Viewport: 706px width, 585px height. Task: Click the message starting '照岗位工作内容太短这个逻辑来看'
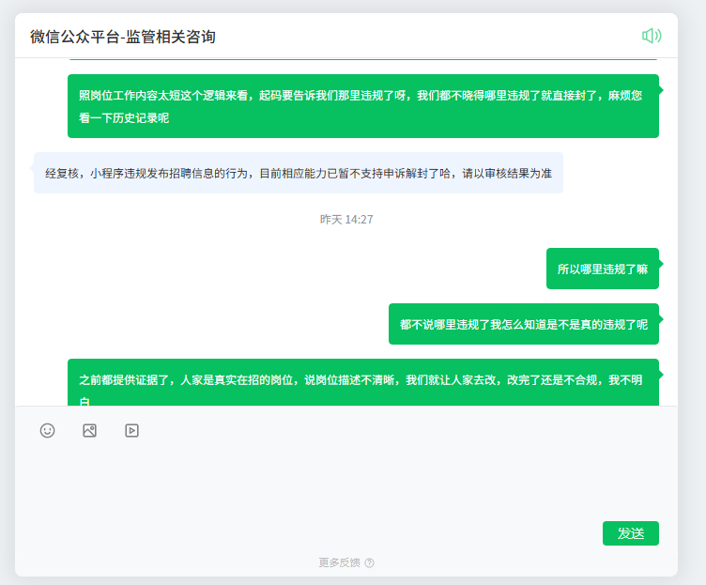pyautogui.click(x=363, y=106)
